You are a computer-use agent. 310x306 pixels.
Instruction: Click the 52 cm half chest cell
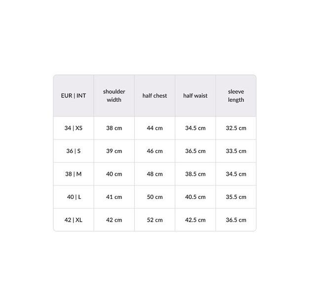(x=155, y=220)
